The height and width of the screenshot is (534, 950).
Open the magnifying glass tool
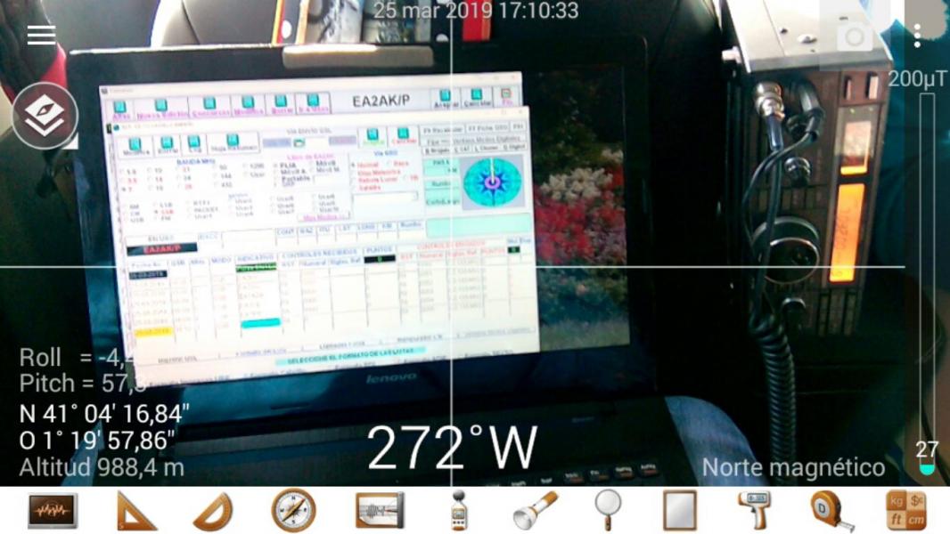pyautogui.click(x=608, y=511)
